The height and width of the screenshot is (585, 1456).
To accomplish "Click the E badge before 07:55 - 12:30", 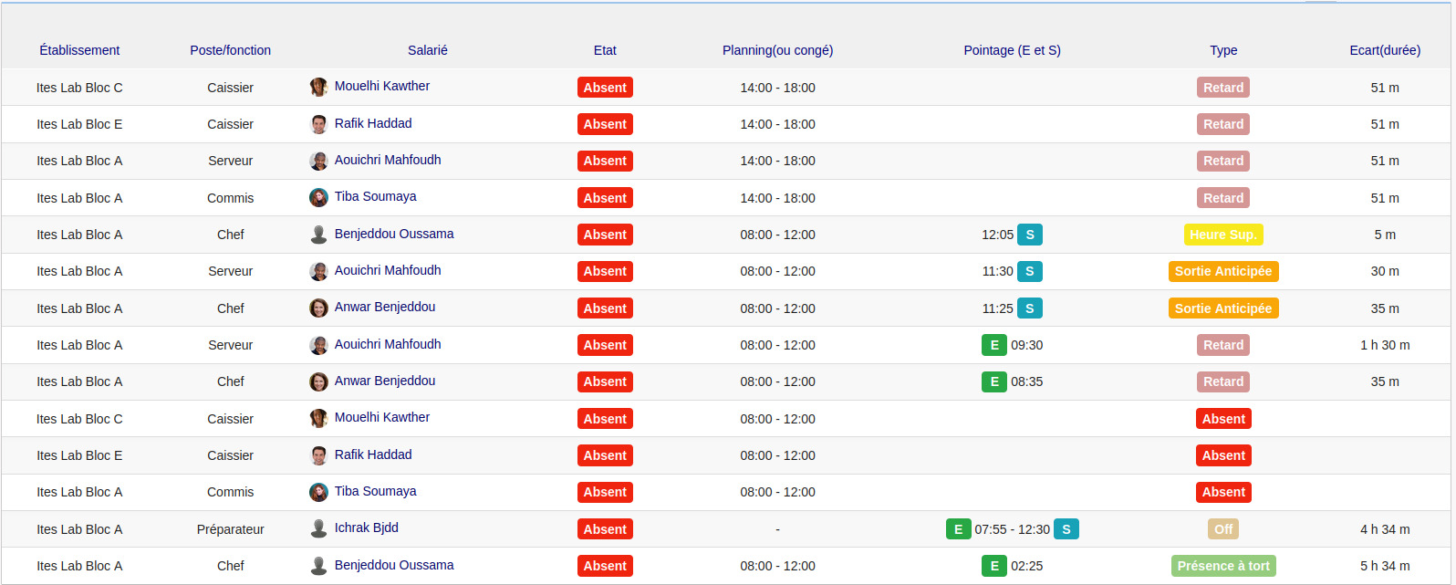I will click(958, 529).
